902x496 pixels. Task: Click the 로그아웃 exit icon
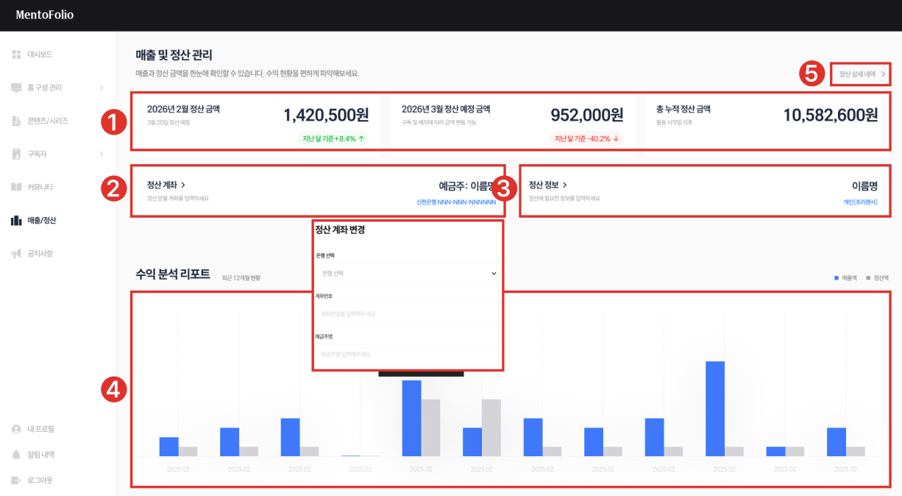(x=16, y=480)
